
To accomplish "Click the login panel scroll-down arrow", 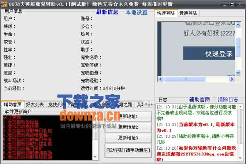I will (x=238, y=73).
